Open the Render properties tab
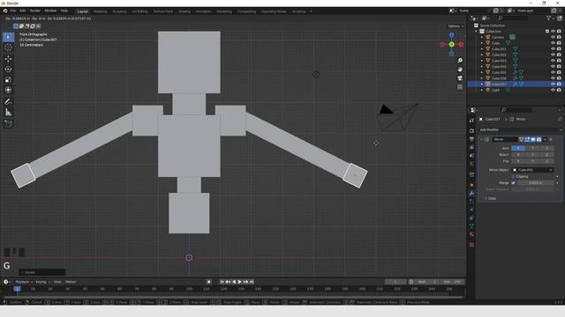565x317 pixels. click(x=472, y=131)
